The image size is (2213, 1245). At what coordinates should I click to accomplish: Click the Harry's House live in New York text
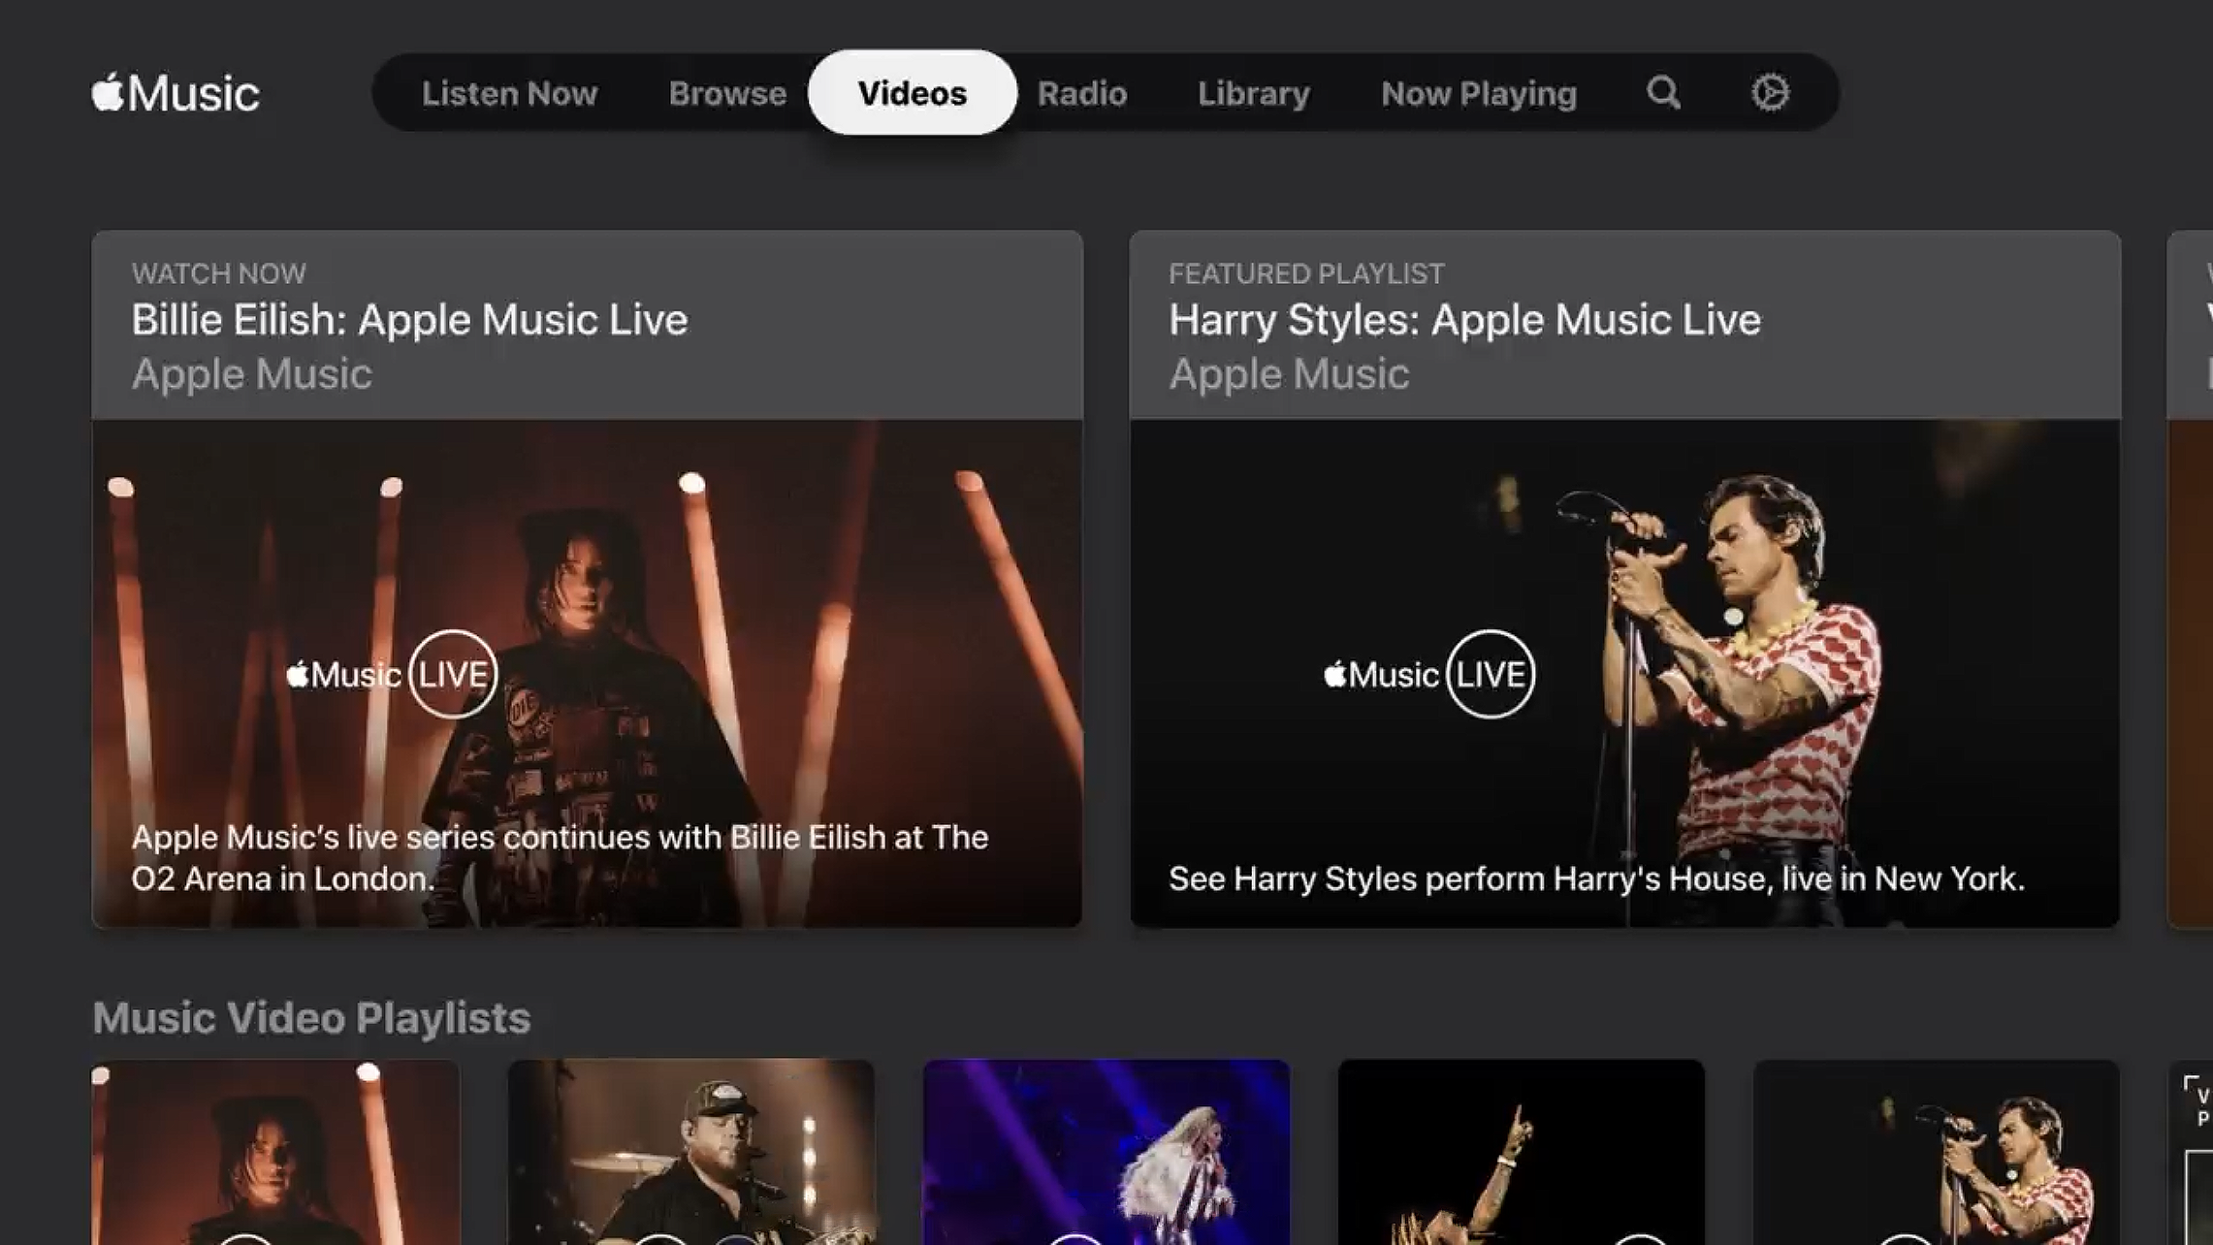(x=1596, y=878)
